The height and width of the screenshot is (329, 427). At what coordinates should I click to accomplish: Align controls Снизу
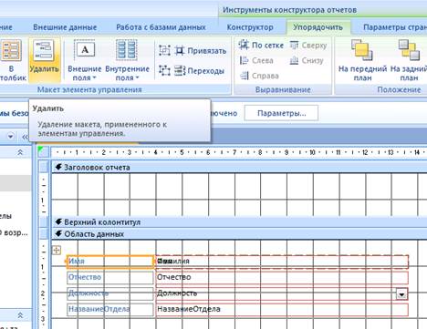pyautogui.click(x=307, y=60)
